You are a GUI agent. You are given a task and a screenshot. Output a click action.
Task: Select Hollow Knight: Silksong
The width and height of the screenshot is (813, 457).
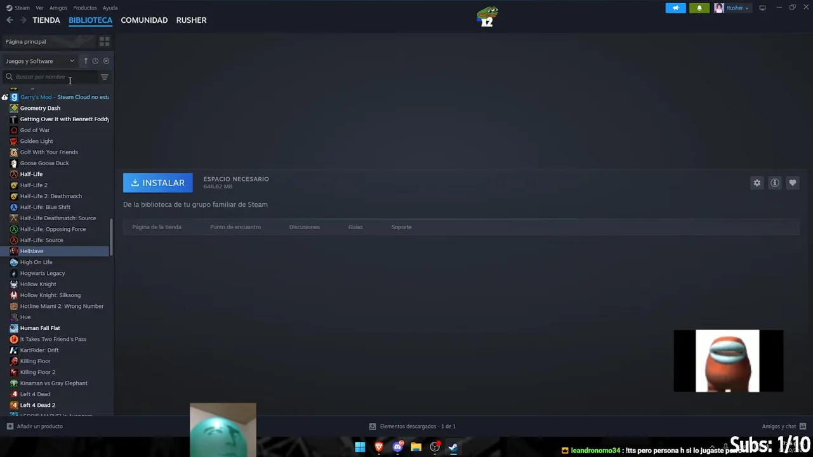[x=56, y=295]
